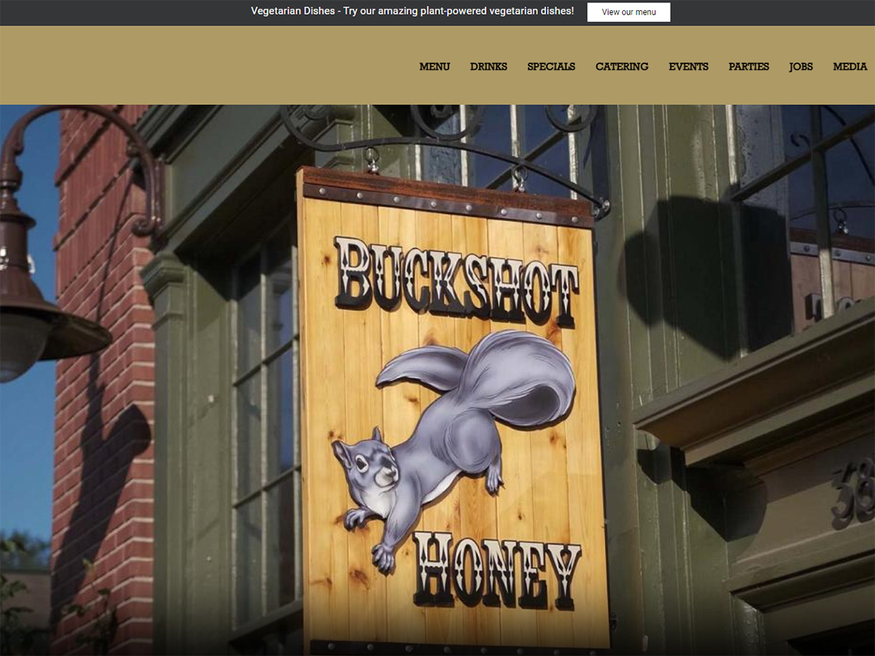Go to the DRINKS page

489,66
